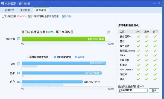This screenshot has width=164, height=99.
Task: Minimize the hardware detection window
Action: click(x=154, y=3)
